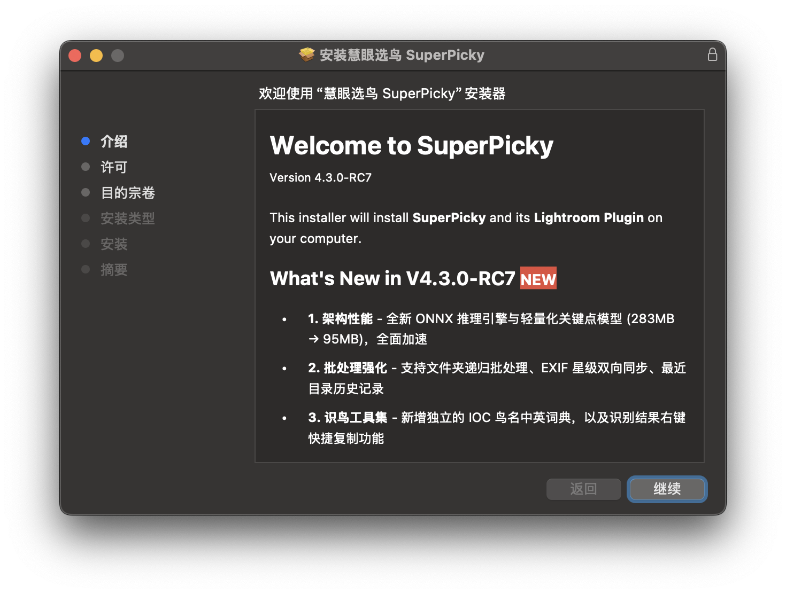Select the 安装 step in sidebar
This screenshot has width=786, height=594.
(114, 244)
